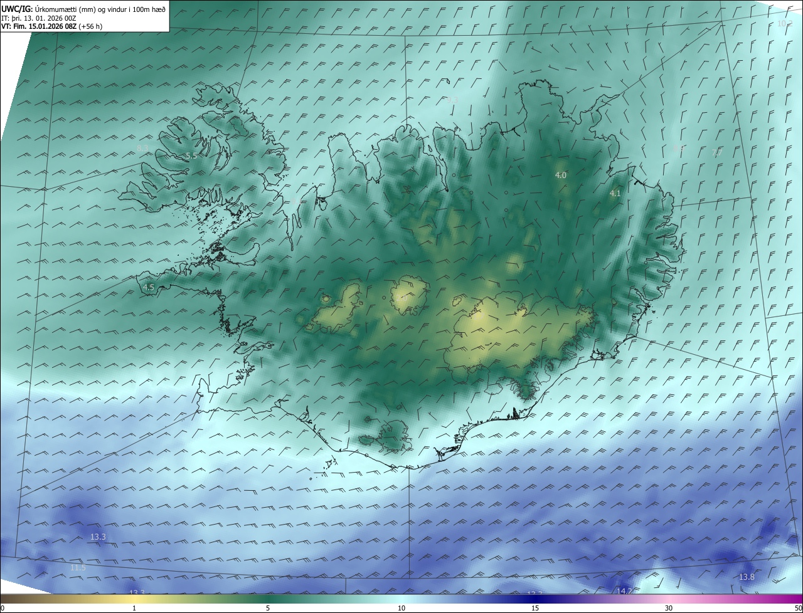This screenshot has width=803, height=613.
Task: Click the initialization time "IT: þri. 13. 01. 2026 00Z"
Action: (x=39, y=18)
